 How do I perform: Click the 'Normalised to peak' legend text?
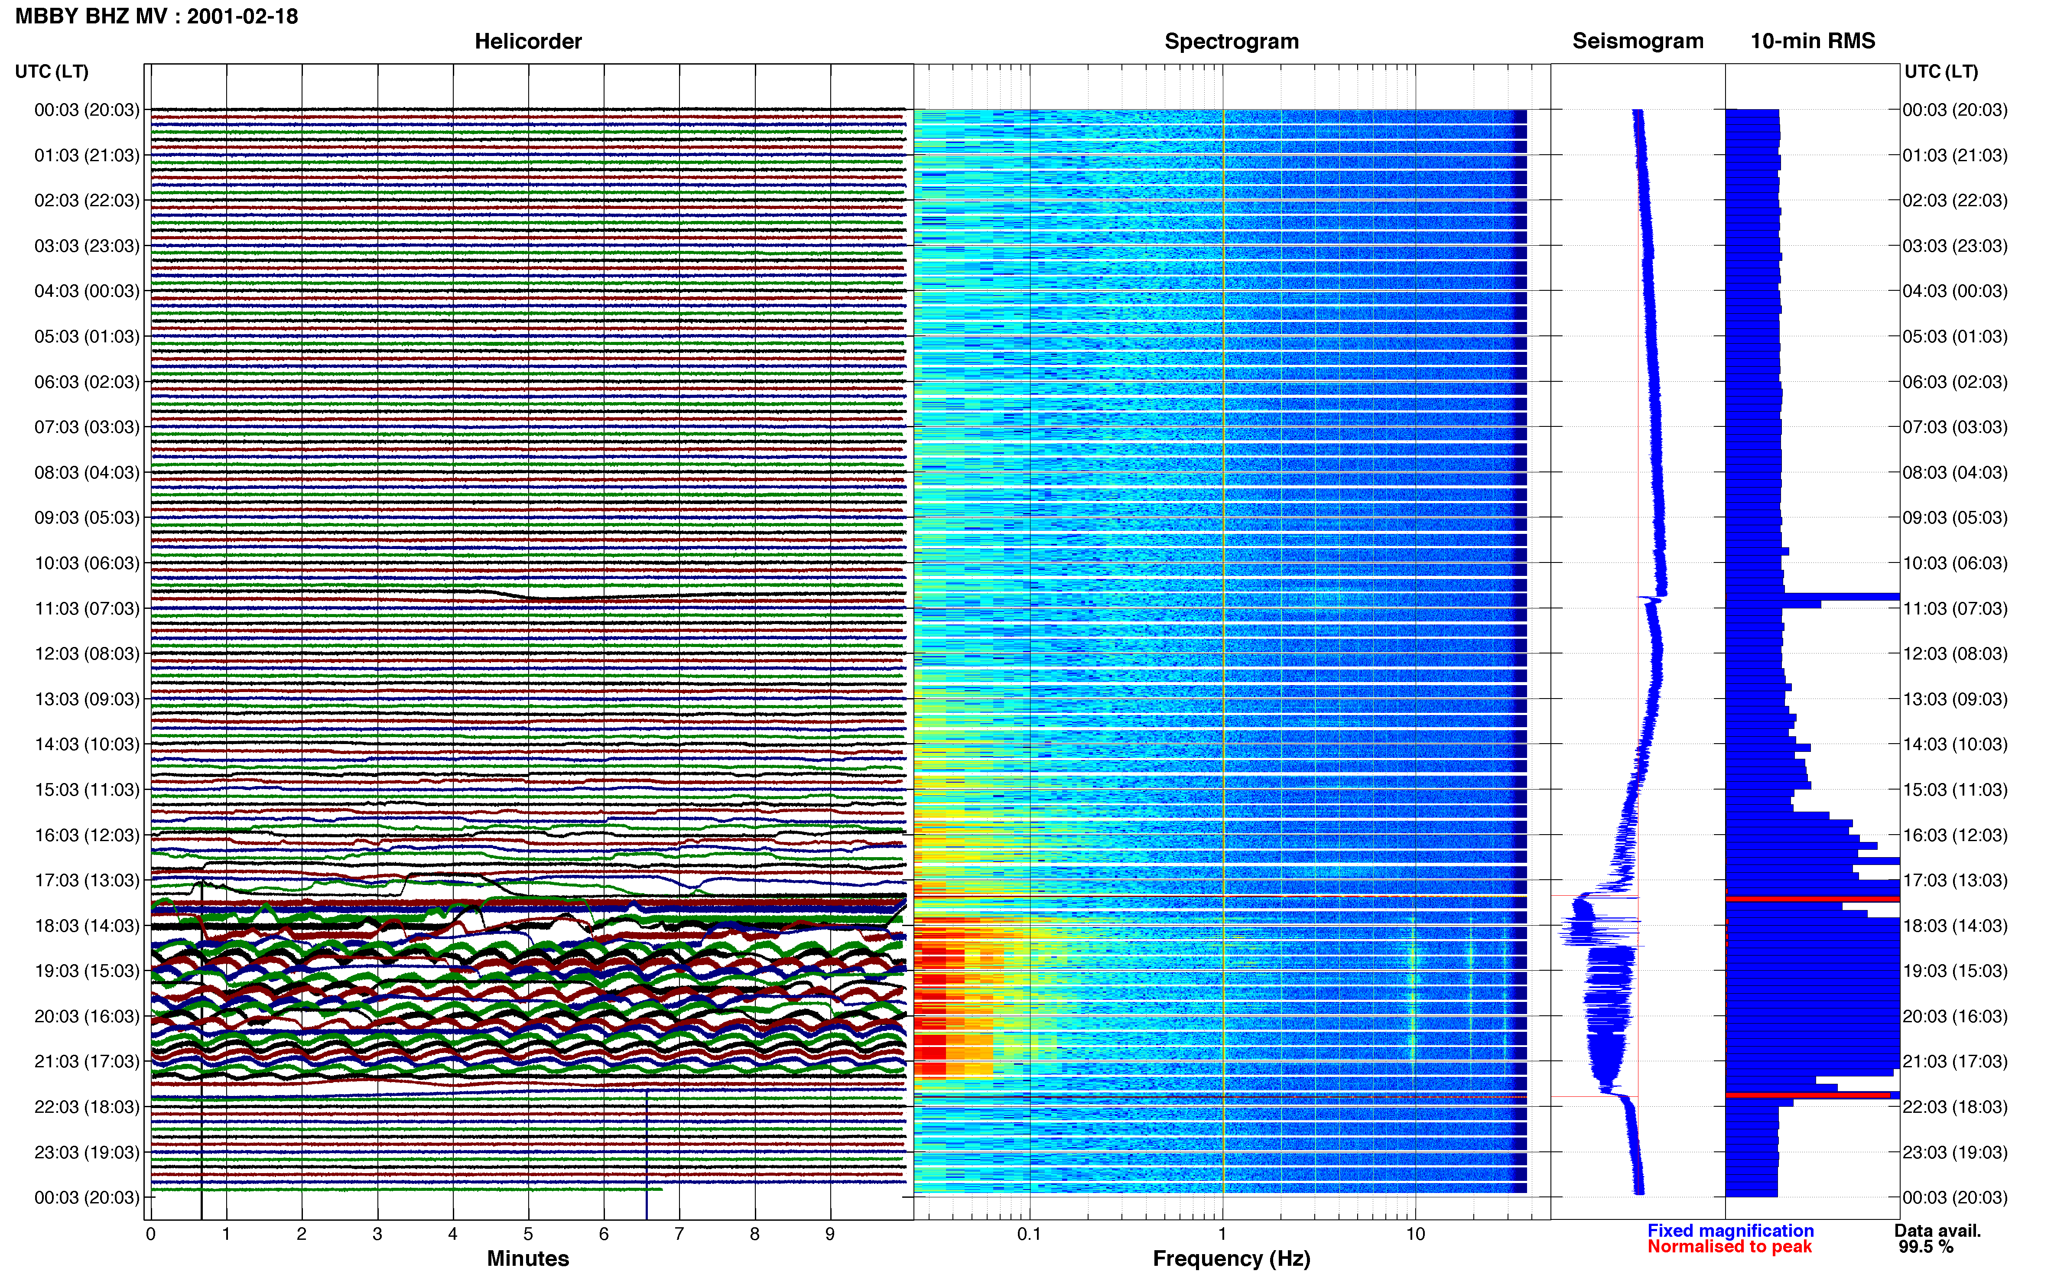[1729, 1247]
